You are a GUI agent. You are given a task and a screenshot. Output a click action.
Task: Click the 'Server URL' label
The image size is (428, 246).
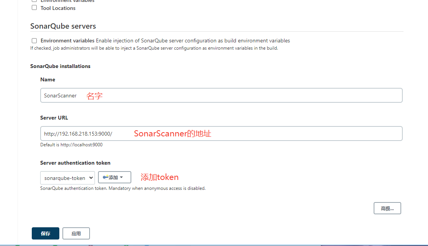pyautogui.click(x=54, y=118)
